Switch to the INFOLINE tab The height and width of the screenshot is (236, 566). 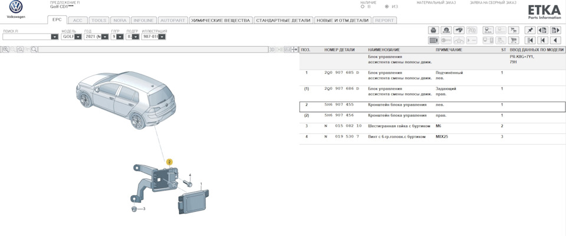pos(144,21)
